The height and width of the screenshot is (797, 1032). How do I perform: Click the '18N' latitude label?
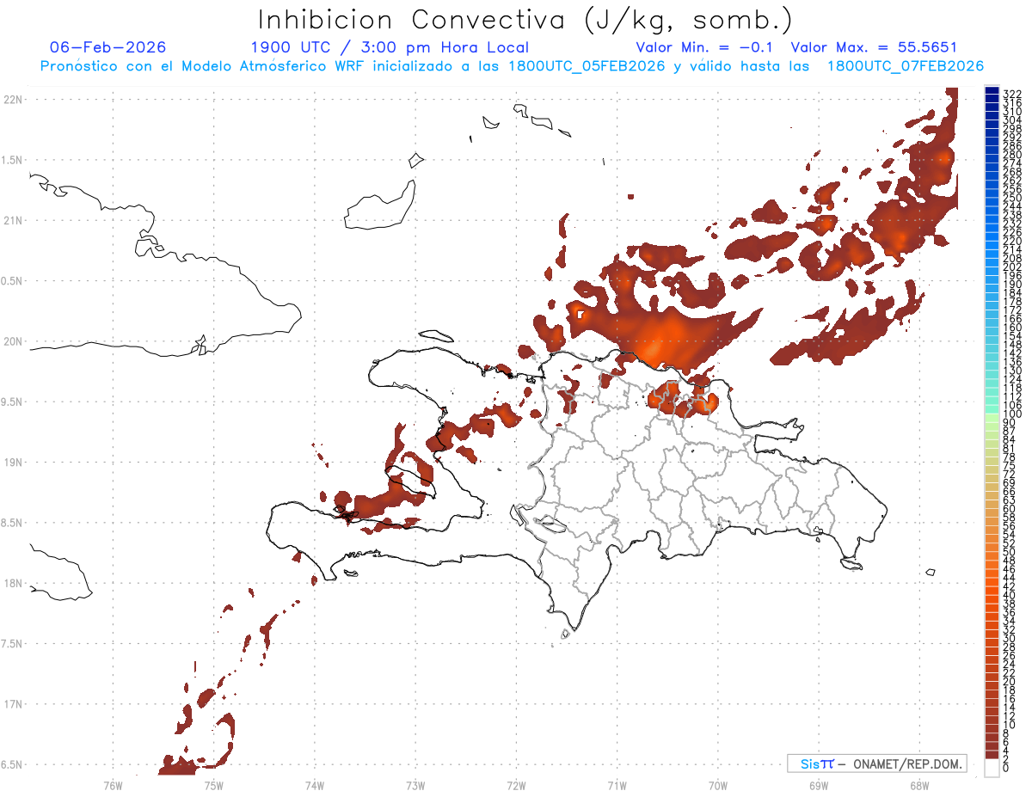[x=13, y=583]
